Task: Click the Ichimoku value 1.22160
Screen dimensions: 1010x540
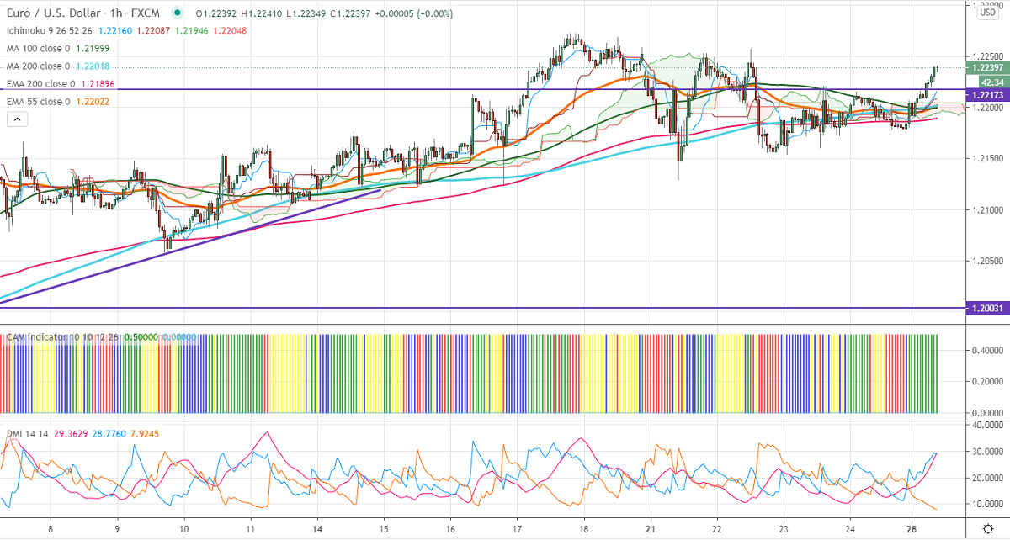Action: (117, 31)
